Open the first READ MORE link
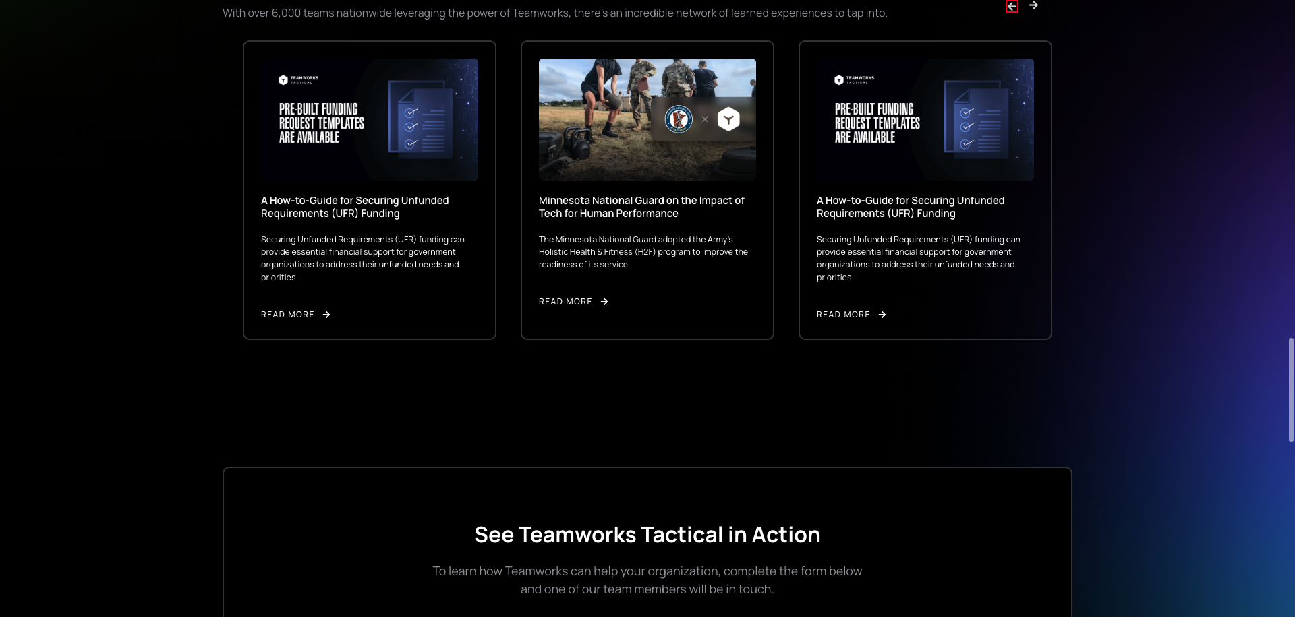Screen dimensions: 1295x617 point(287,314)
